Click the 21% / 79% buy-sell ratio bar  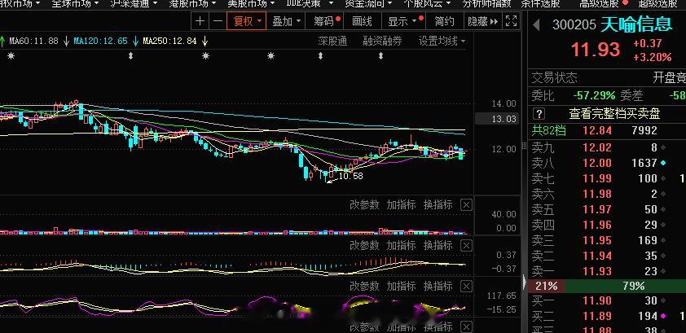[x=607, y=287]
